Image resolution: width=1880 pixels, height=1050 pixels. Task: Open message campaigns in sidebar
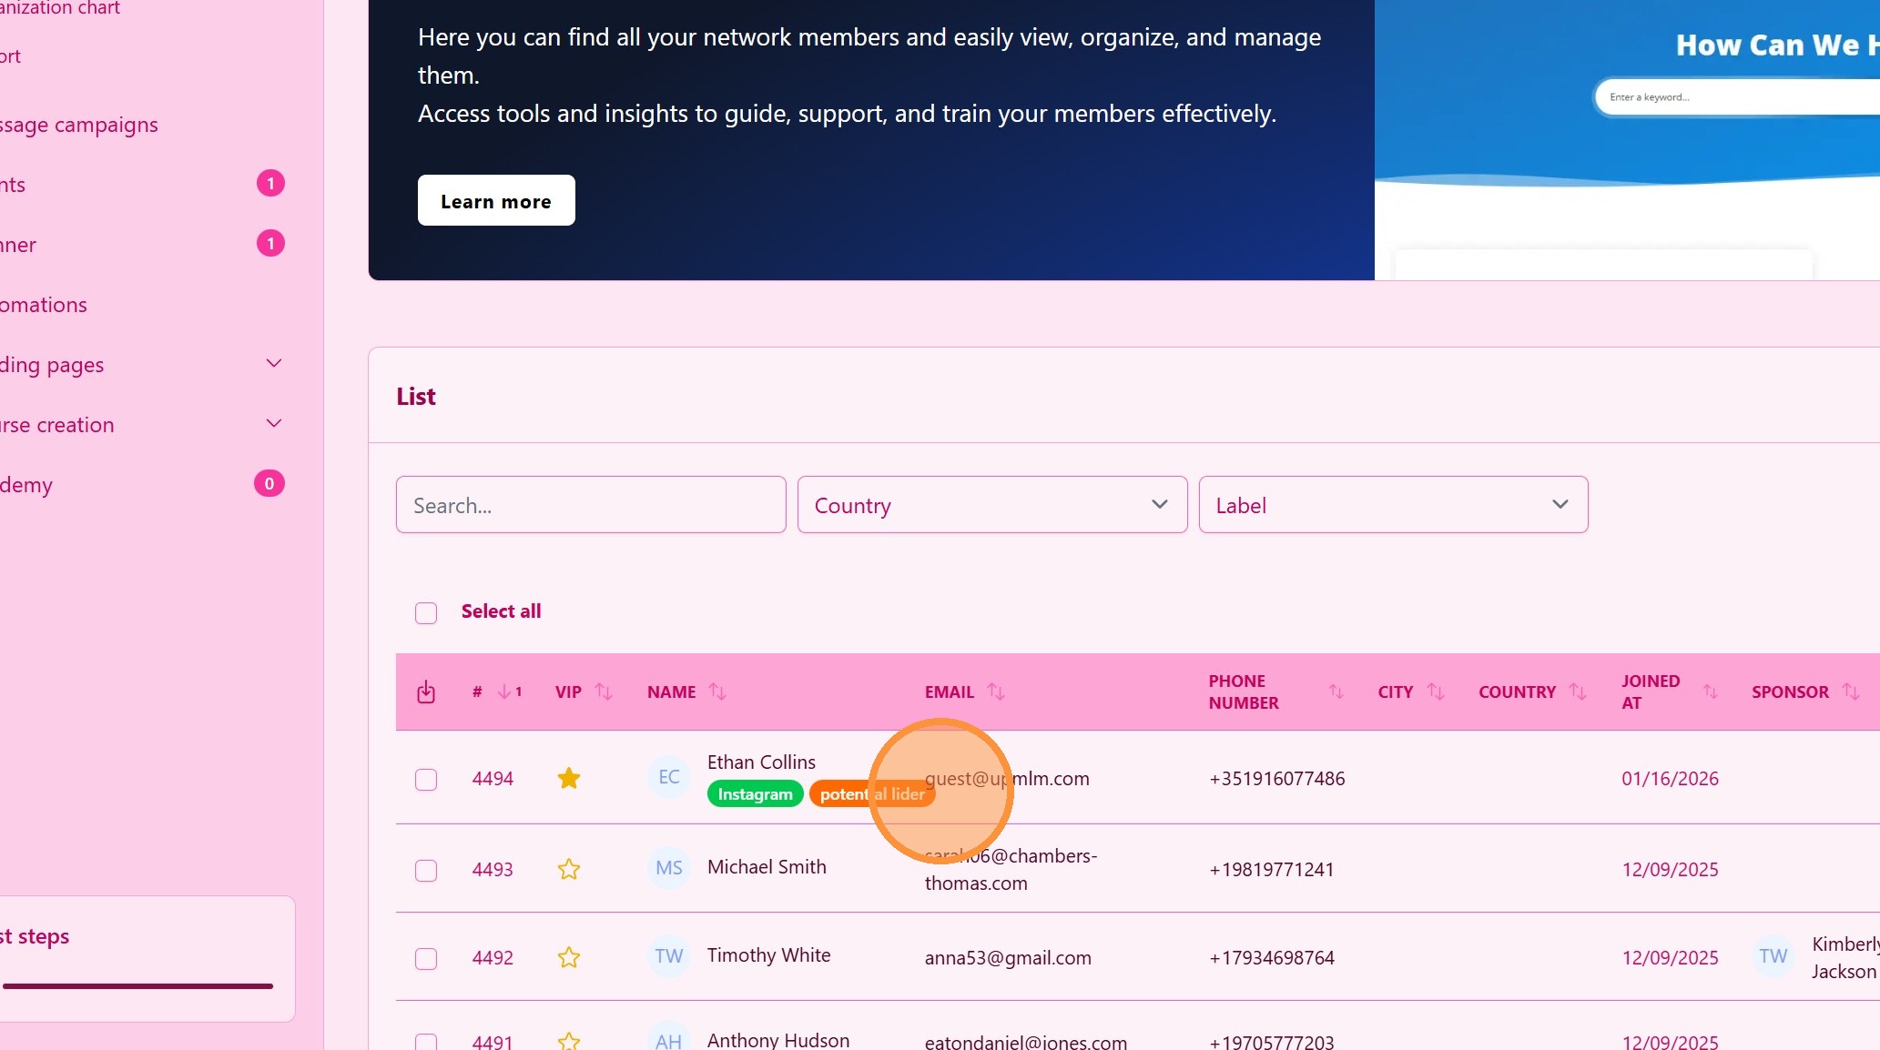click(80, 125)
